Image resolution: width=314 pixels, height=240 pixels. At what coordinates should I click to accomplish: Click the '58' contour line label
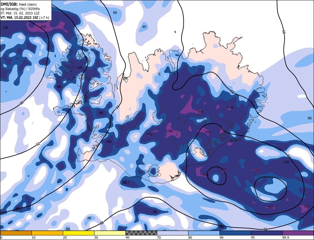[284, 32]
